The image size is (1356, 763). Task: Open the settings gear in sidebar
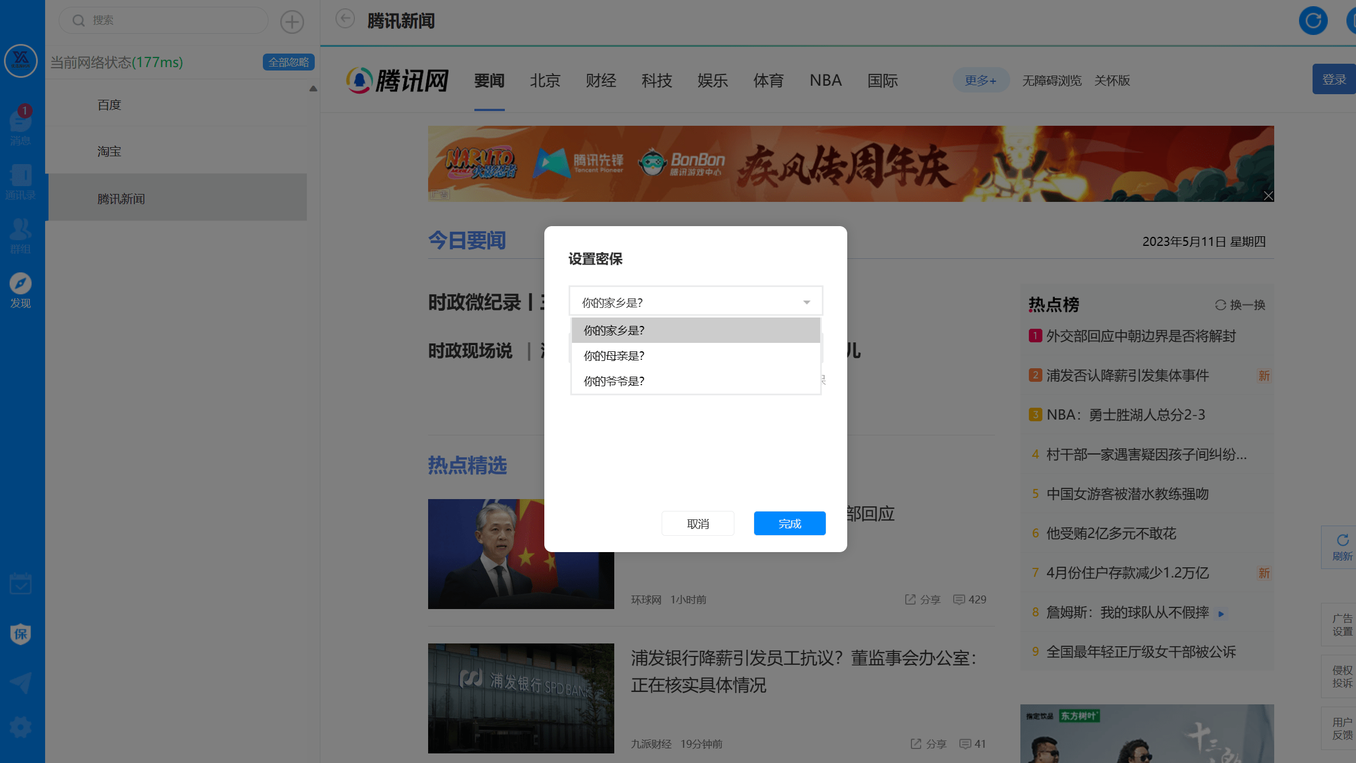pos(20,727)
